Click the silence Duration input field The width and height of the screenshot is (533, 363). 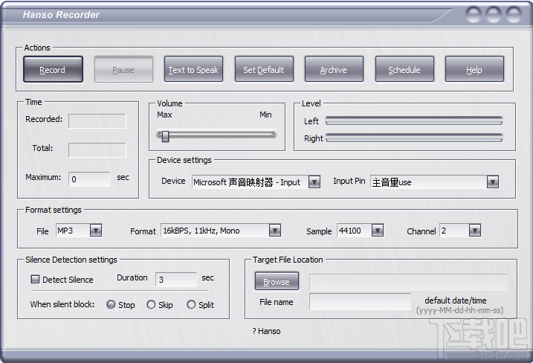[176, 279]
